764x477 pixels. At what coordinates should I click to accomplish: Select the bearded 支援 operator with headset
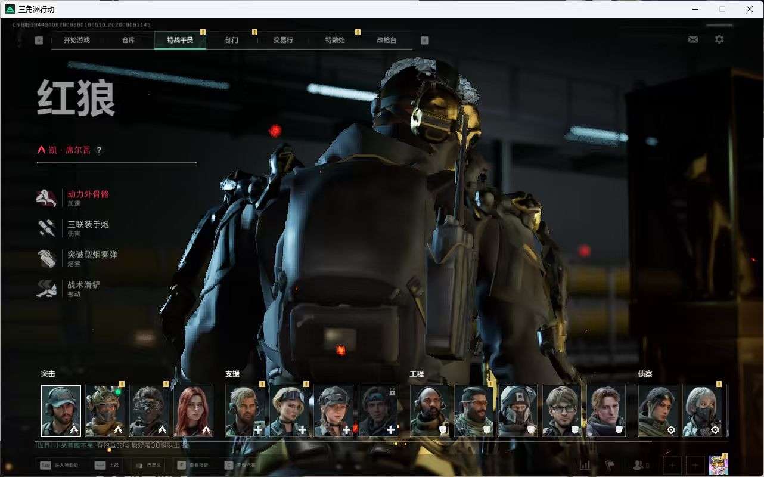click(245, 410)
